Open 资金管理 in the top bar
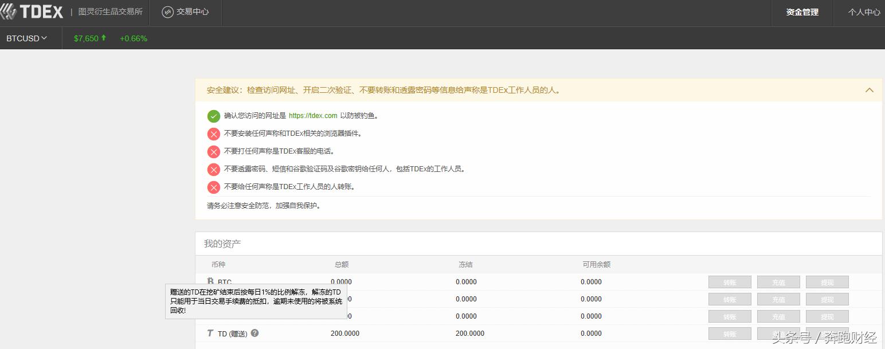The width and height of the screenshot is (885, 349). click(801, 12)
